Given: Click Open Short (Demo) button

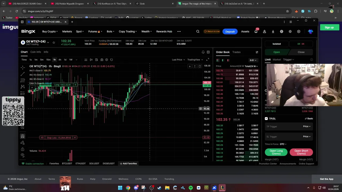Looking at the screenshot, I should (301, 152).
